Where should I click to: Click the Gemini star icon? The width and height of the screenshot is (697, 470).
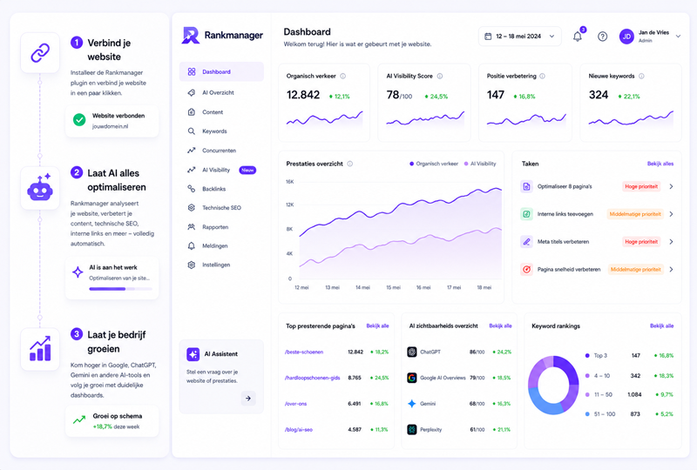[412, 403]
